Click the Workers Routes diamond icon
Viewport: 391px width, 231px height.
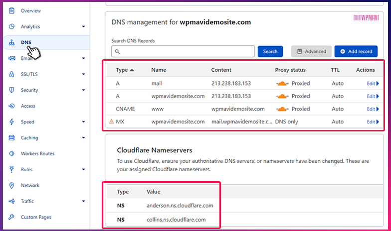click(11, 153)
